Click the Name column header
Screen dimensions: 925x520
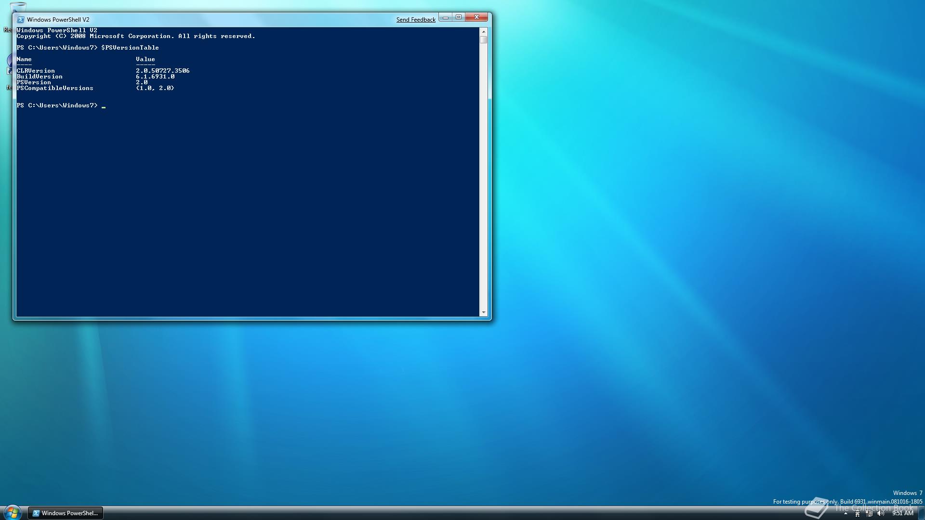[x=24, y=59]
